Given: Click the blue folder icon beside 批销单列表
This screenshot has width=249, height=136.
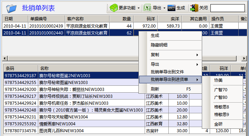Looking at the screenshot, I should 11,9.
